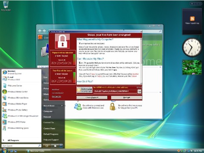Click the Start orb button
Viewport: 204px width, 153px height.
tap(4, 150)
